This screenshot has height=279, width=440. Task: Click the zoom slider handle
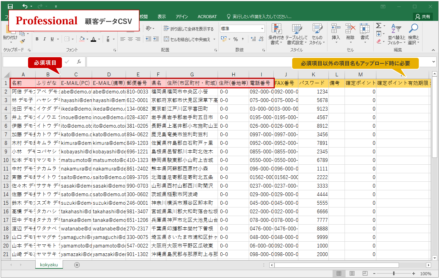(394, 274)
